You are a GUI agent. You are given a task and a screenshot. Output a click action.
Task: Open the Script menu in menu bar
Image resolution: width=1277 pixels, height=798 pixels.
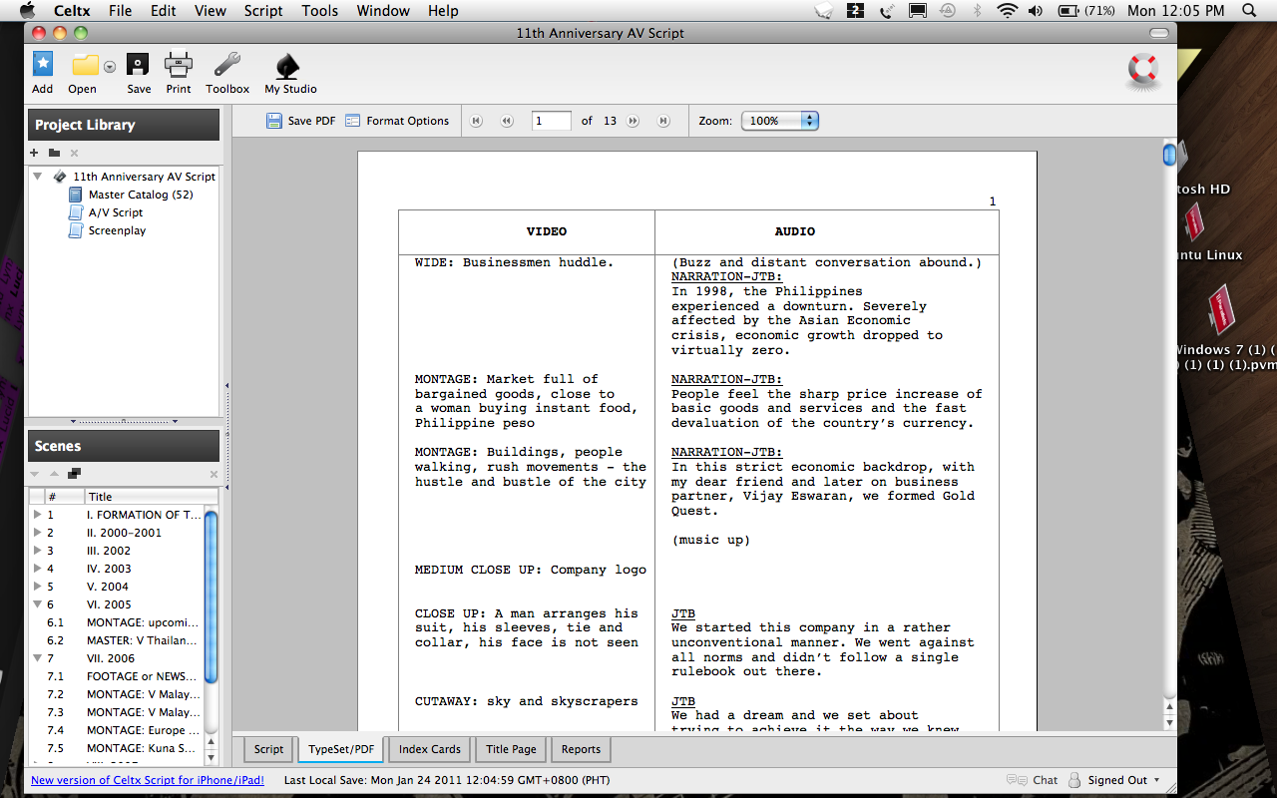(263, 11)
